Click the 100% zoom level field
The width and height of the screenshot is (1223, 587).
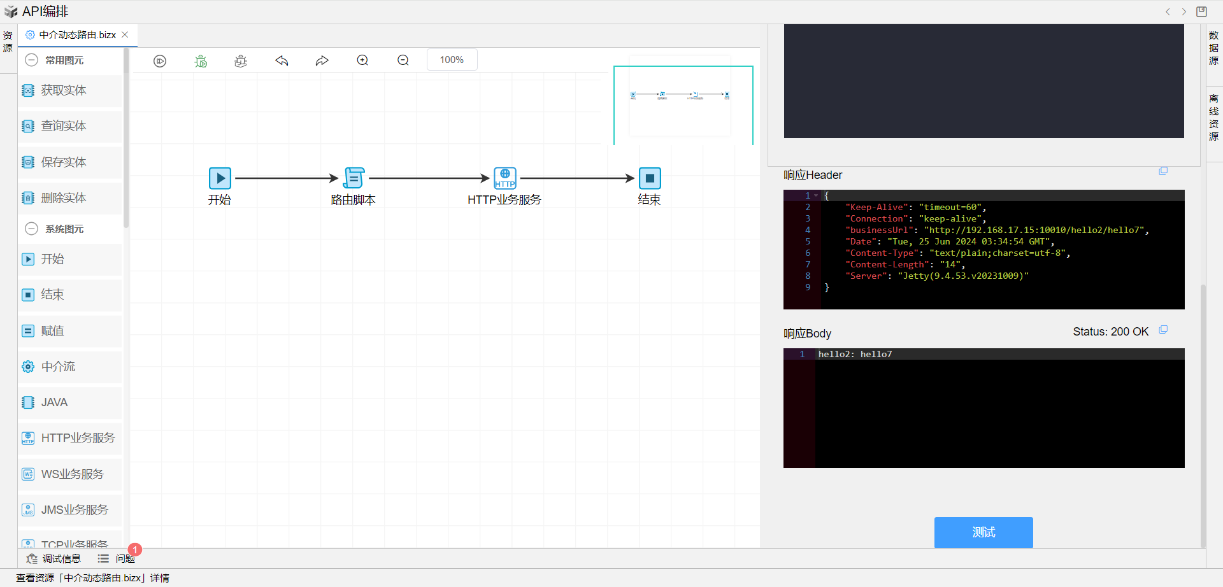(x=452, y=60)
